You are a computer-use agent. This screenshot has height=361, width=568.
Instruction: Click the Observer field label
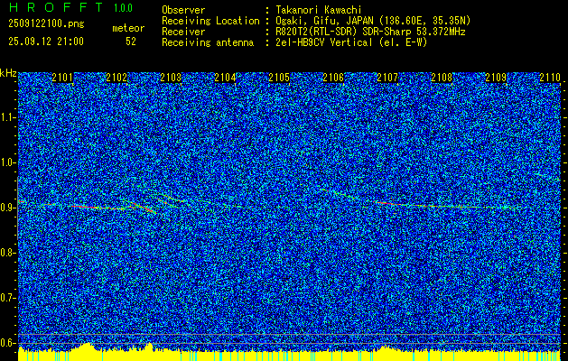(x=183, y=10)
